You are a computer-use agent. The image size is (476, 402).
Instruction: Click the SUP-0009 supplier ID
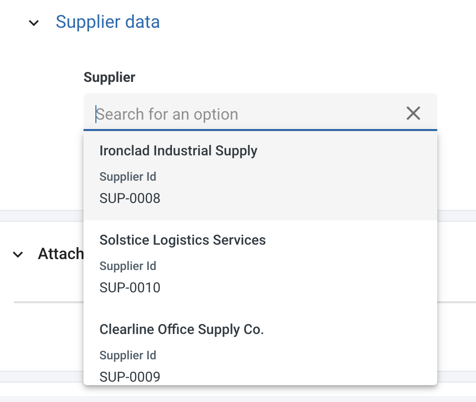pos(130,377)
